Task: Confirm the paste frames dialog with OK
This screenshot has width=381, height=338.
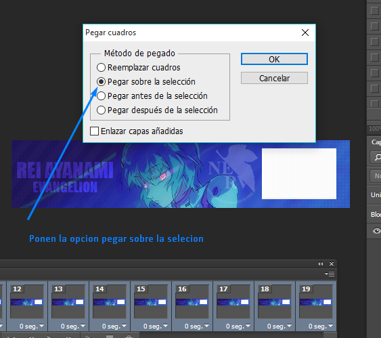Action: click(x=274, y=59)
